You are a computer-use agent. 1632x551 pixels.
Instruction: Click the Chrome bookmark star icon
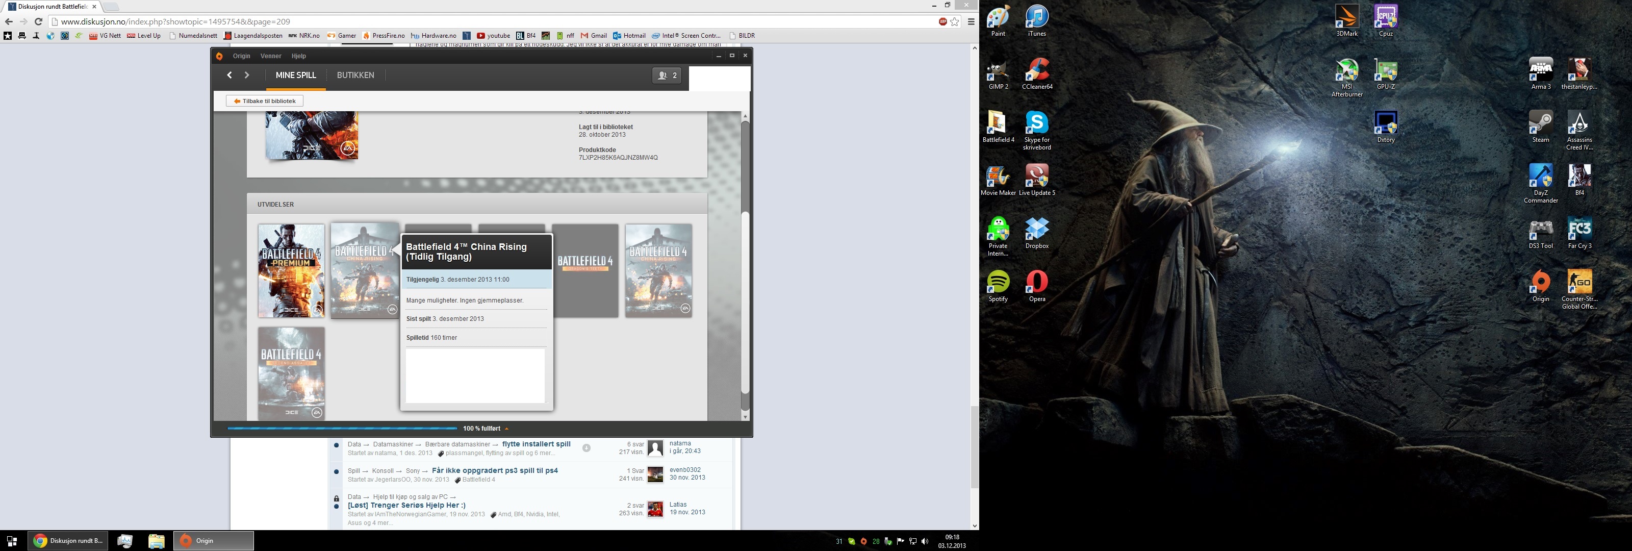point(955,21)
